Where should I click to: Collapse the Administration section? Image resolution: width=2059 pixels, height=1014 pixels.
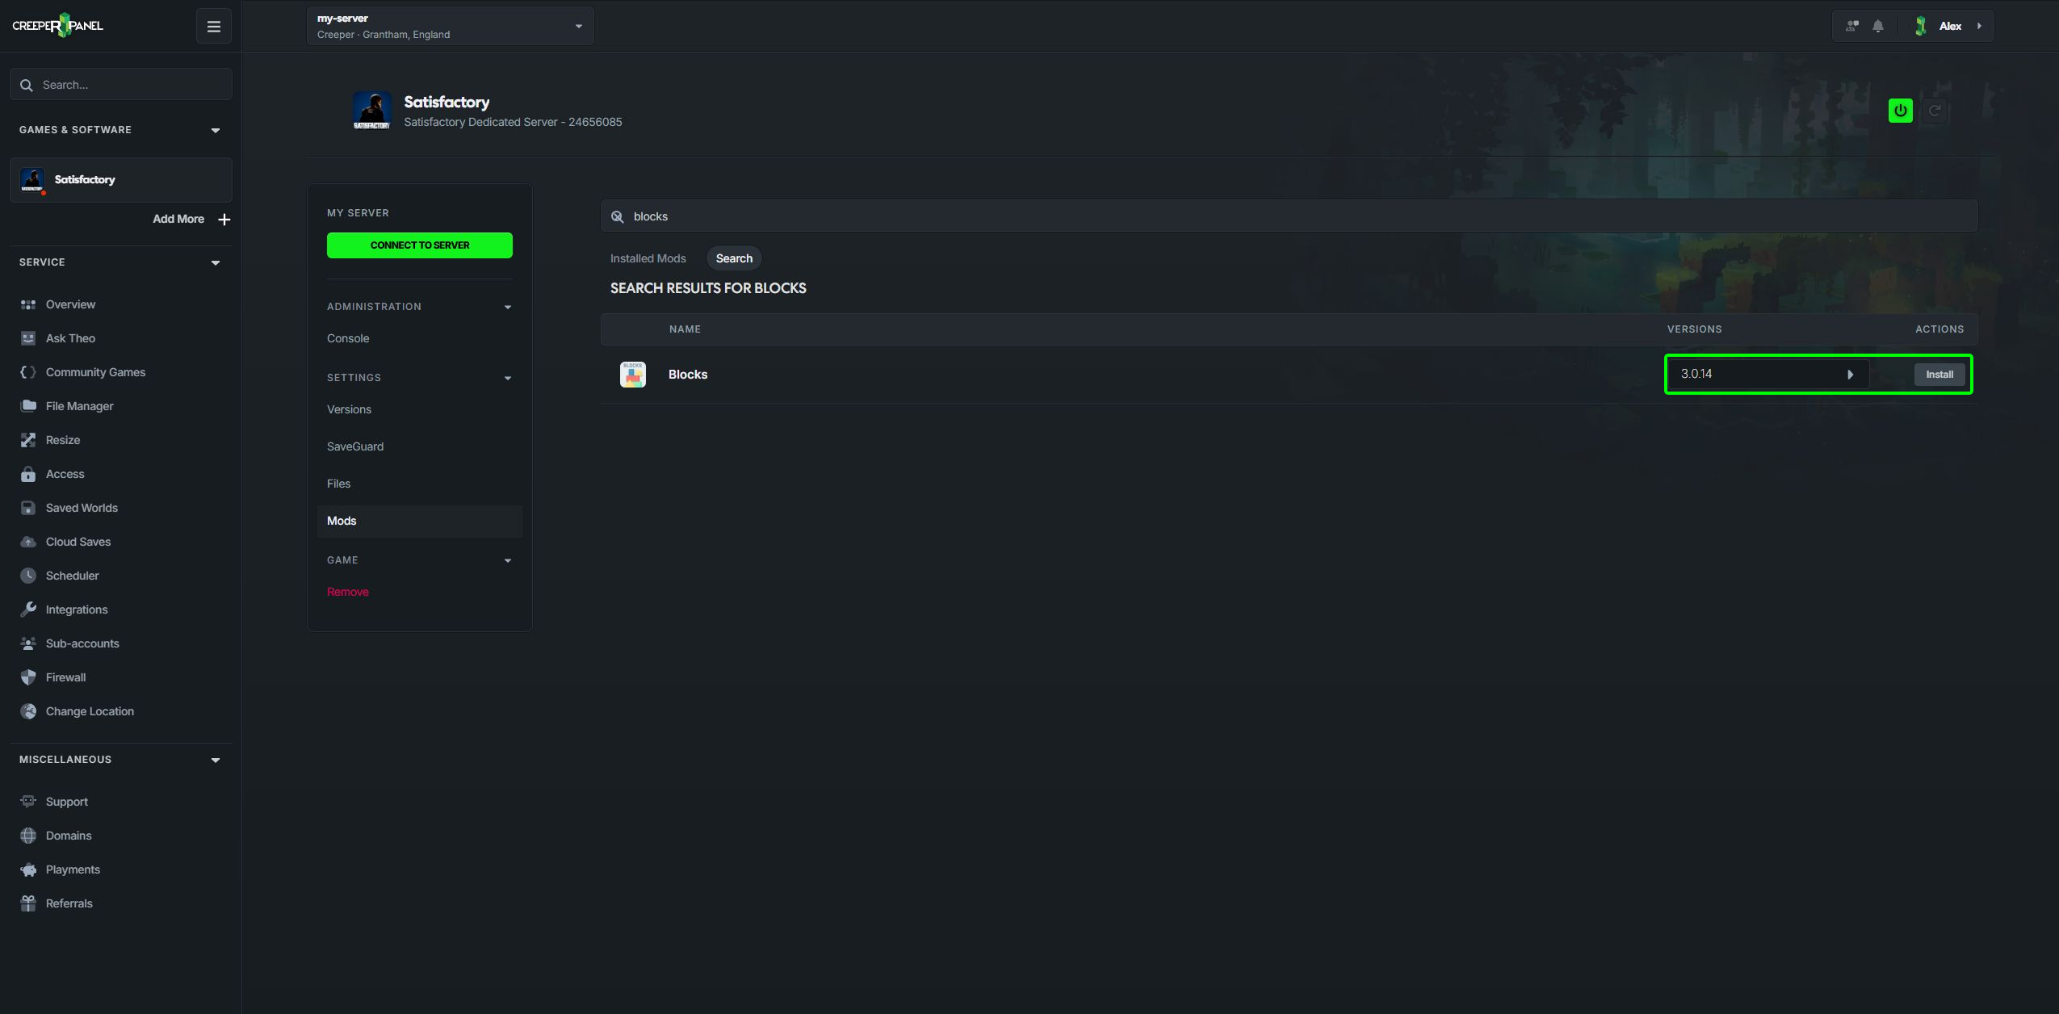(x=508, y=307)
